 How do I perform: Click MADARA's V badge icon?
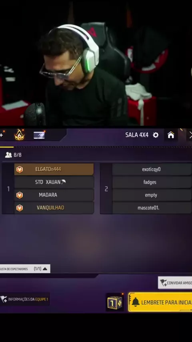pyautogui.click(x=20, y=195)
